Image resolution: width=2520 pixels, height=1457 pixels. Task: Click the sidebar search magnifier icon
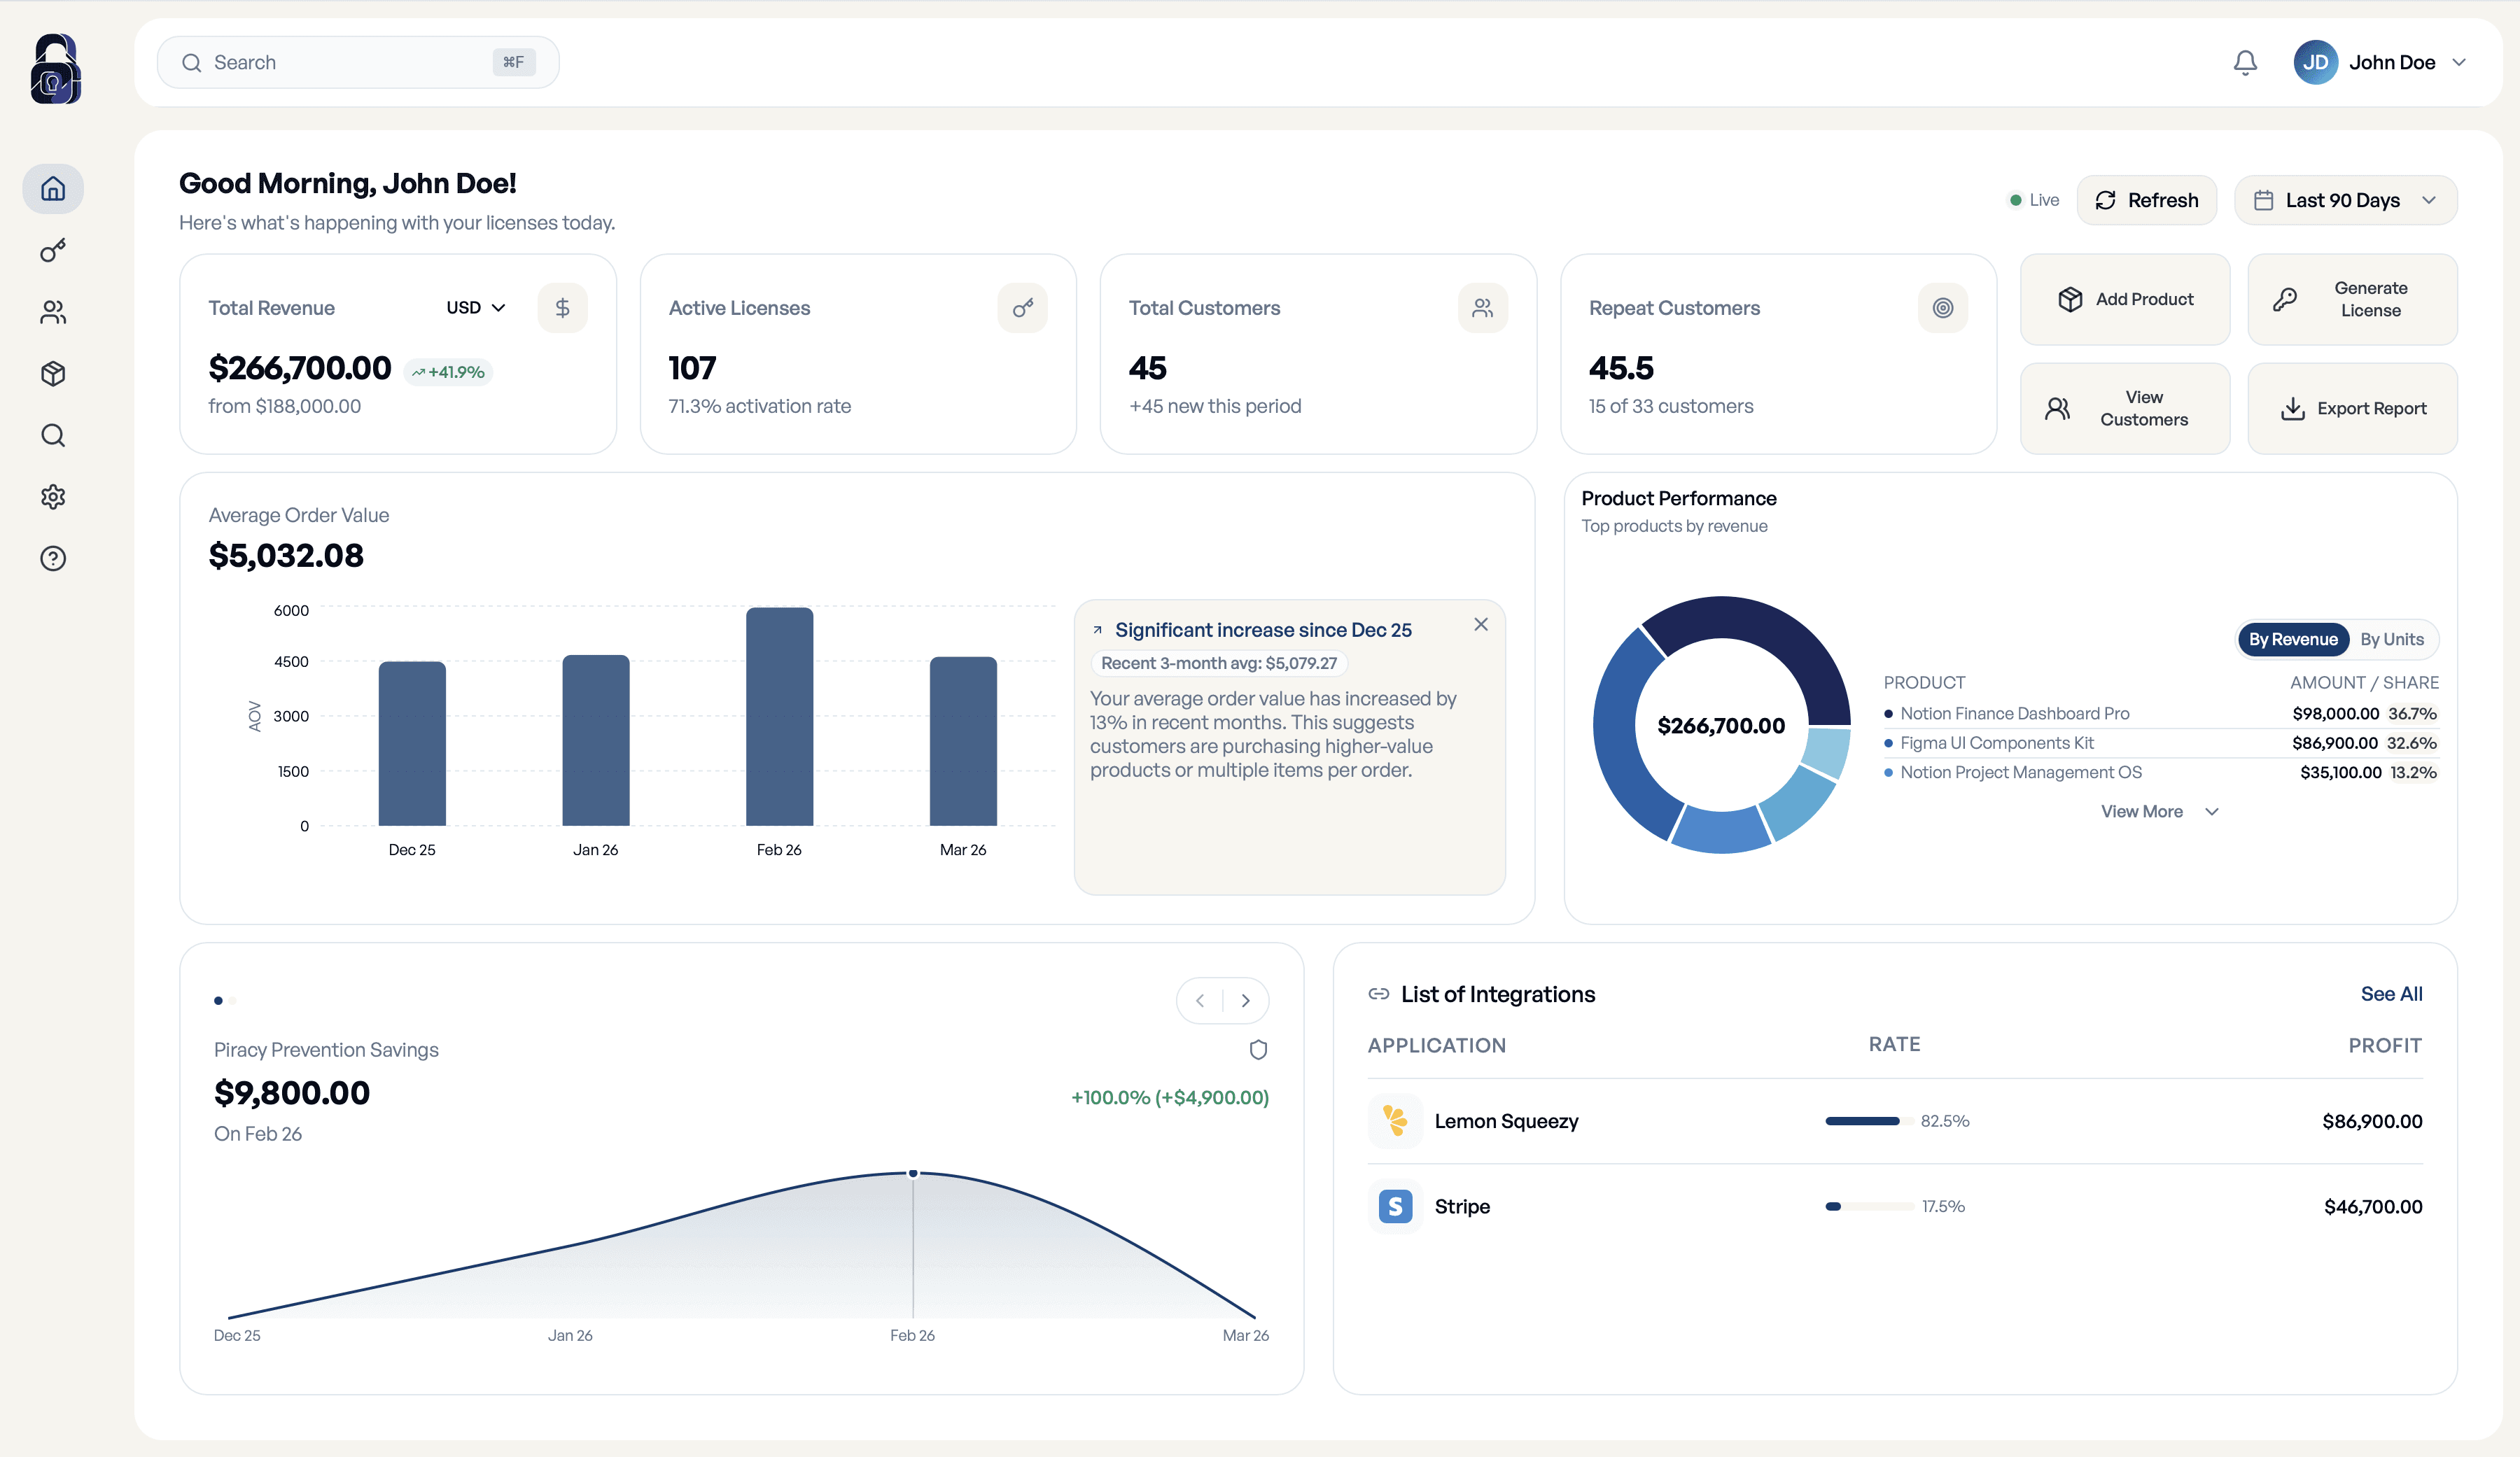[x=53, y=435]
